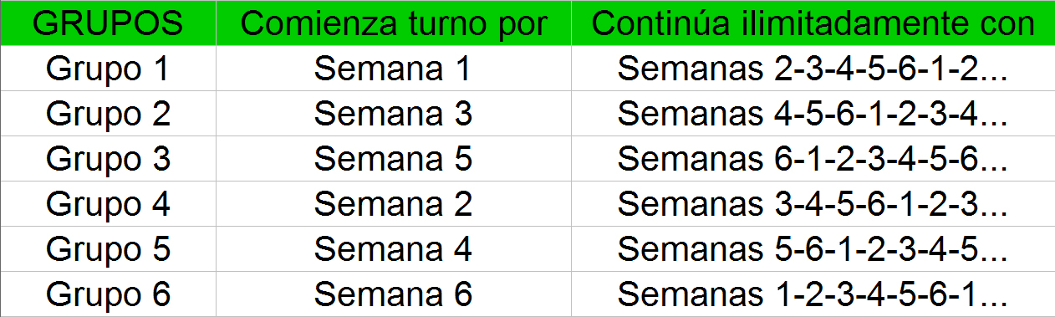Click the Semana 5 cell
Screen dimensions: 1055x317
(x=394, y=158)
